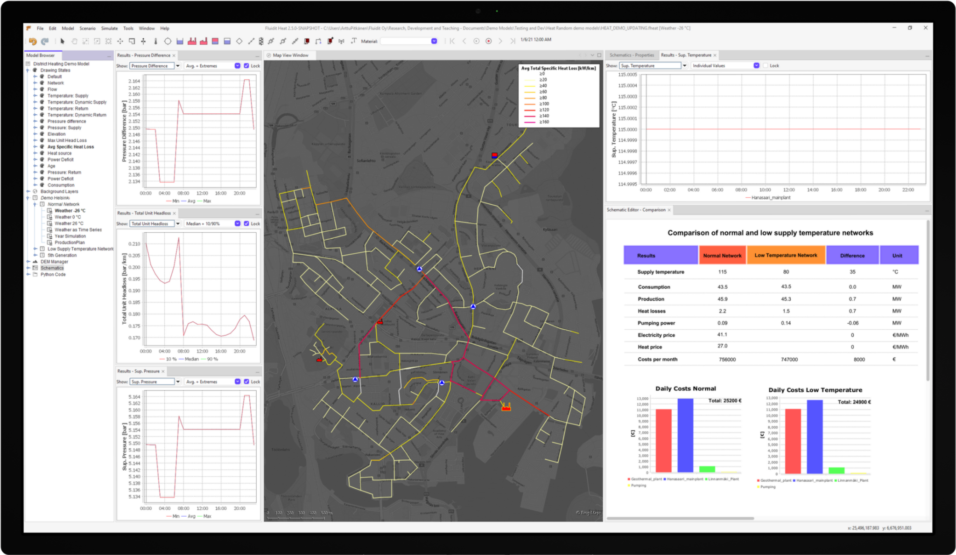The height and width of the screenshot is (555, 956).
Task: Close the Results - Sup. Pressure tab
Action: click(x=163, y=371)
